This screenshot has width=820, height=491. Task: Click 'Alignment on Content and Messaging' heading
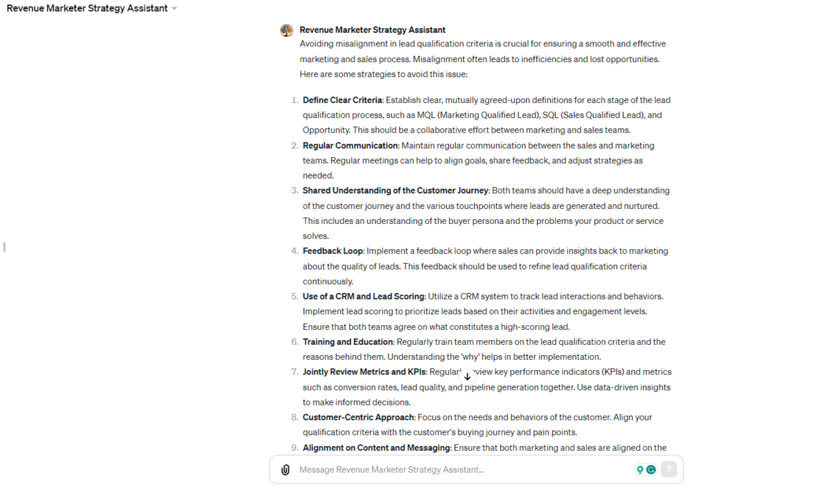pos(377,448)
